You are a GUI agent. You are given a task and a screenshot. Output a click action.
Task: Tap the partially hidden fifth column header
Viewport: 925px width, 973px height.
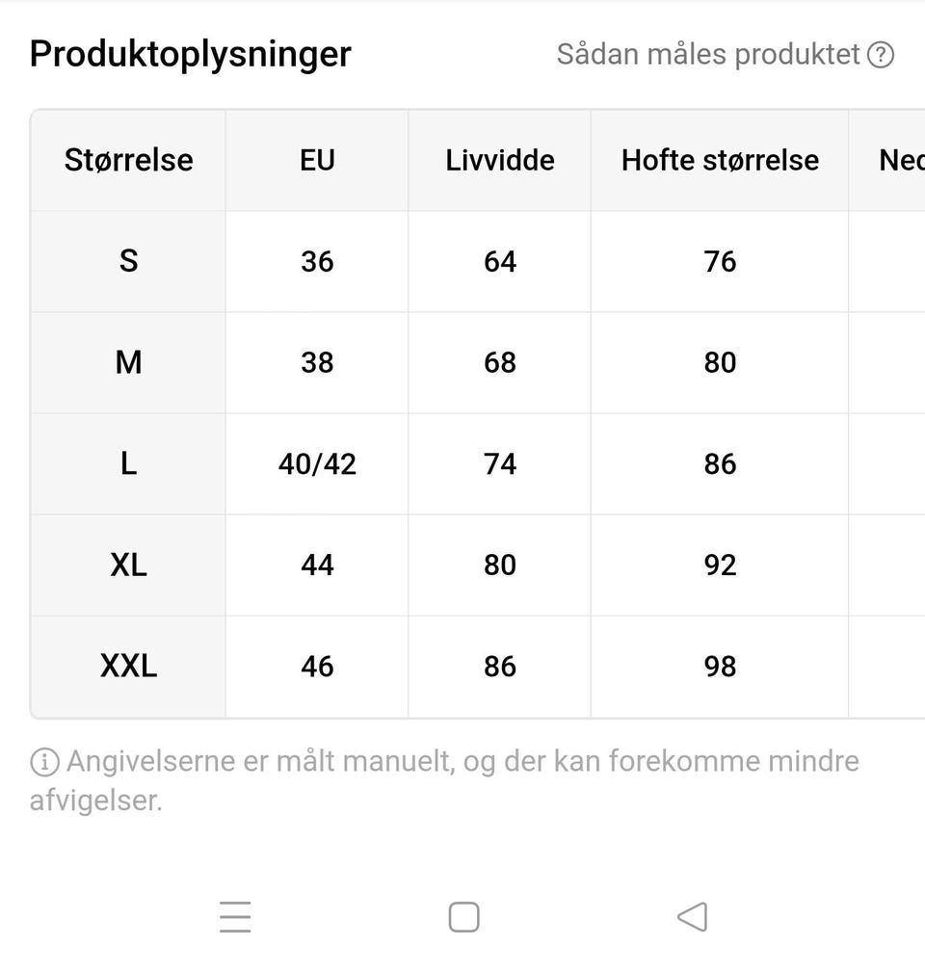tap(900, 160)
